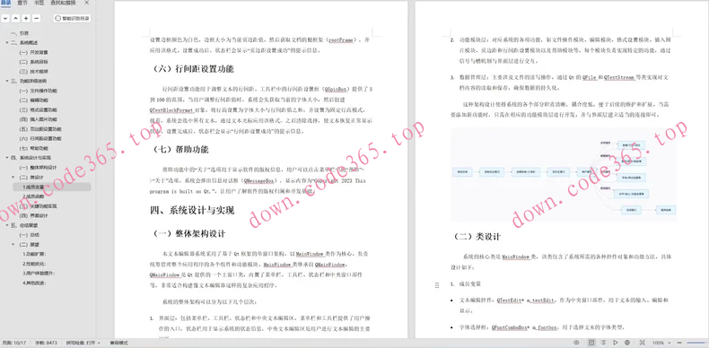Open the 100% zoom level dropdown
Screen dimensions: 709x348
click(661, 343)
